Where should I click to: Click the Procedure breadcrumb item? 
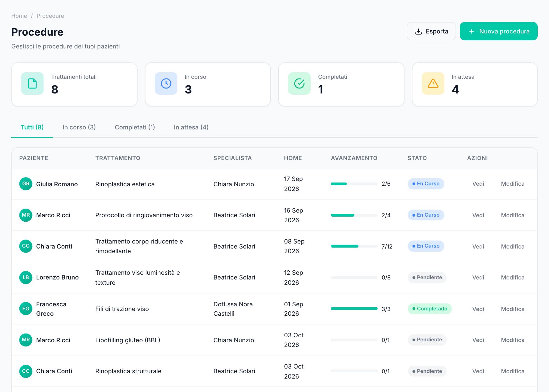[x=50, y=16]
